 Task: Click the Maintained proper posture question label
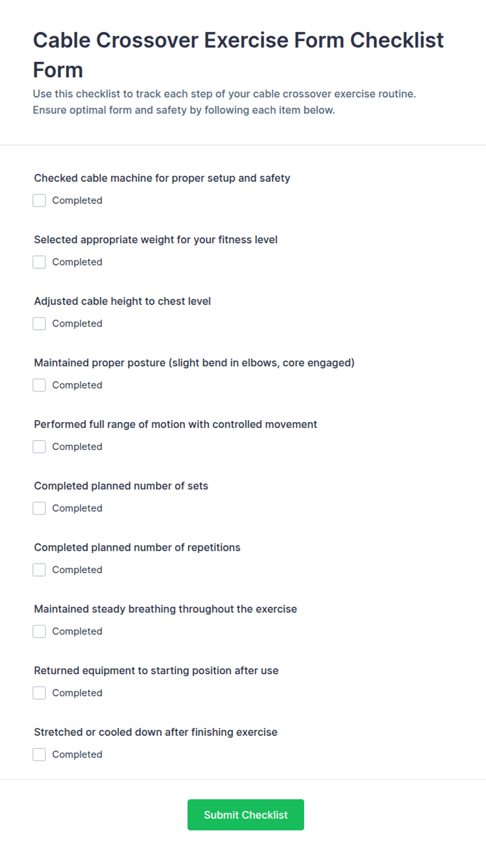click(194, 363)
